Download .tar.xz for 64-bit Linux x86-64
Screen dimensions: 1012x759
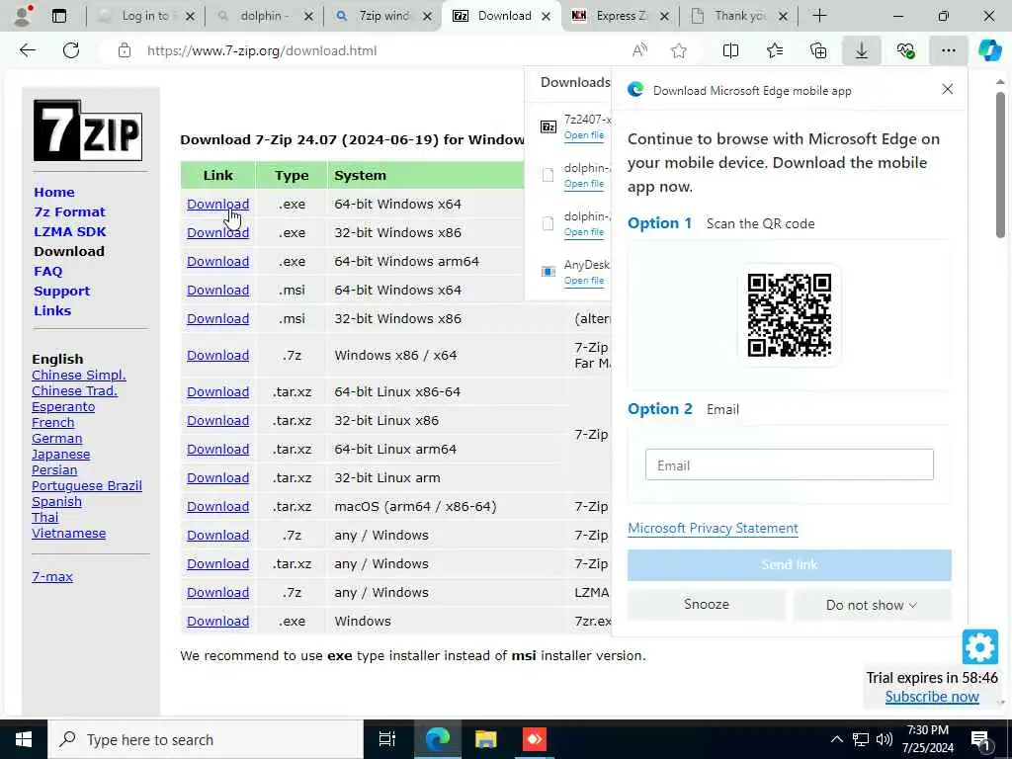tap(217, 391)
